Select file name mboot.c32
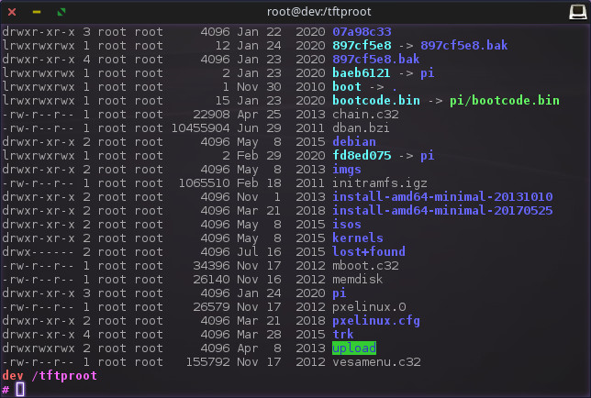The image size is (591, 398). [x=365, y=266]
